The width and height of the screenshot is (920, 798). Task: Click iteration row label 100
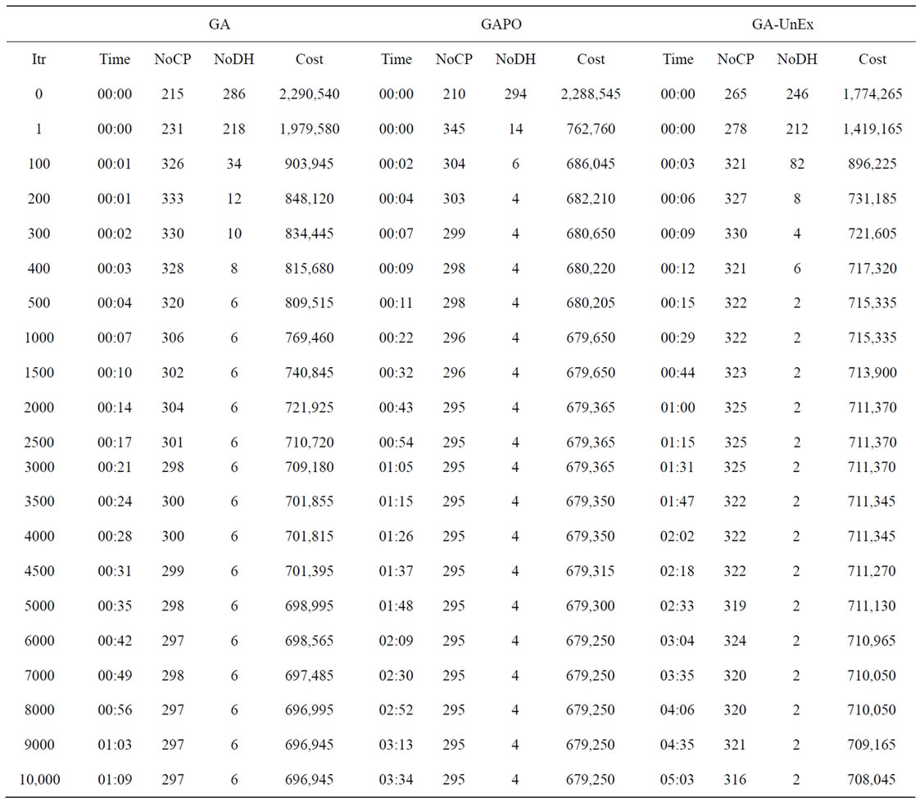39,163
